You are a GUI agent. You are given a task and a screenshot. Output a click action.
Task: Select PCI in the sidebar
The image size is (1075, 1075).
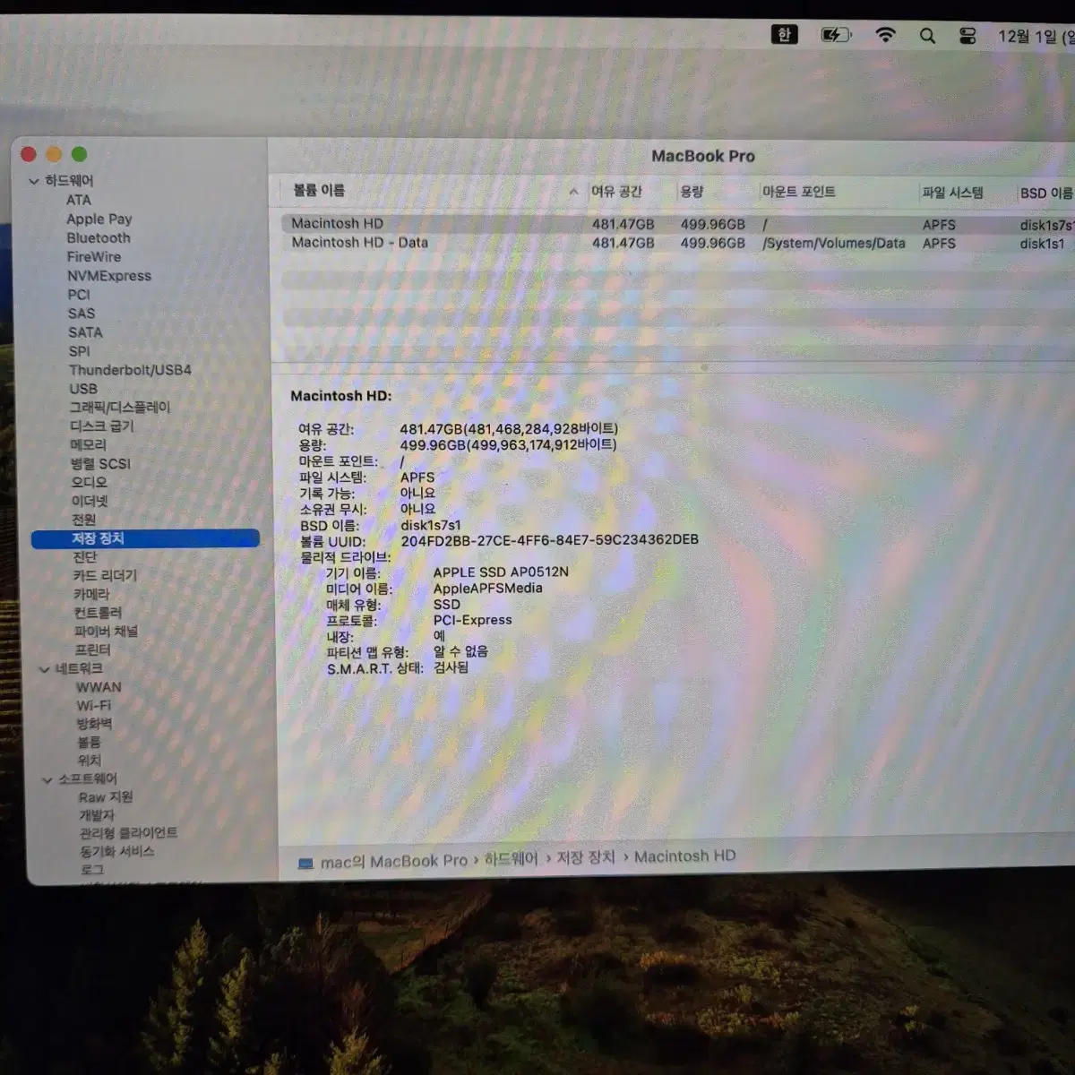pos(79,295)
